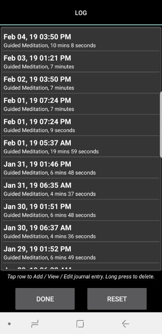
Task: Open the Feb 01 05:37 AM entry
Action: 81,146
